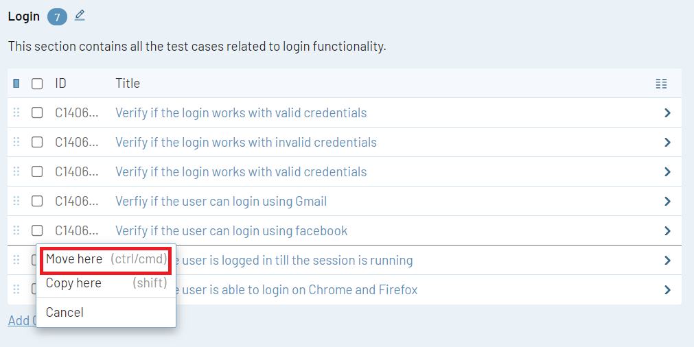This screenshot has width=694, height=347.
Task: Grab drag handle of Chrome and Firefox row
Action: click(16, 290)
